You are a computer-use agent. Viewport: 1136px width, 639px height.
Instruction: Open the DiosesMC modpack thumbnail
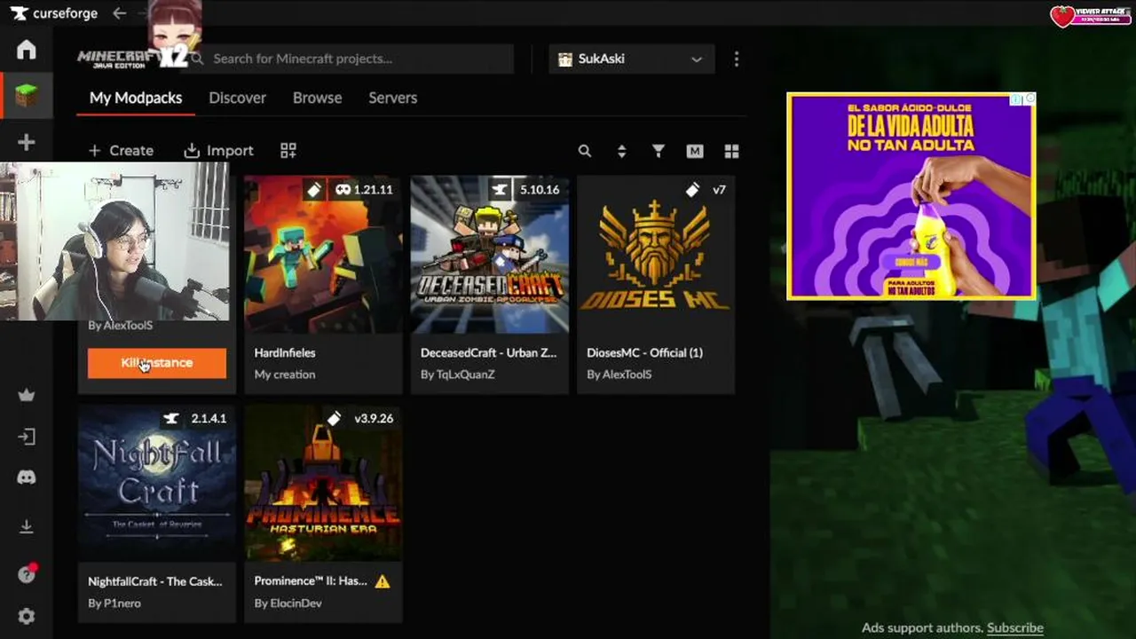click(x=656, y=255)
